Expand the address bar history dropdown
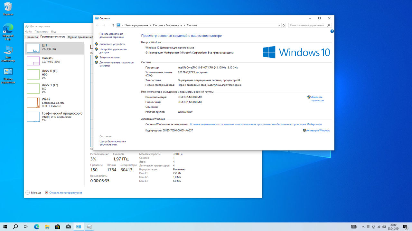This screenshot has height=231, width=412. [x=279, y=25]
